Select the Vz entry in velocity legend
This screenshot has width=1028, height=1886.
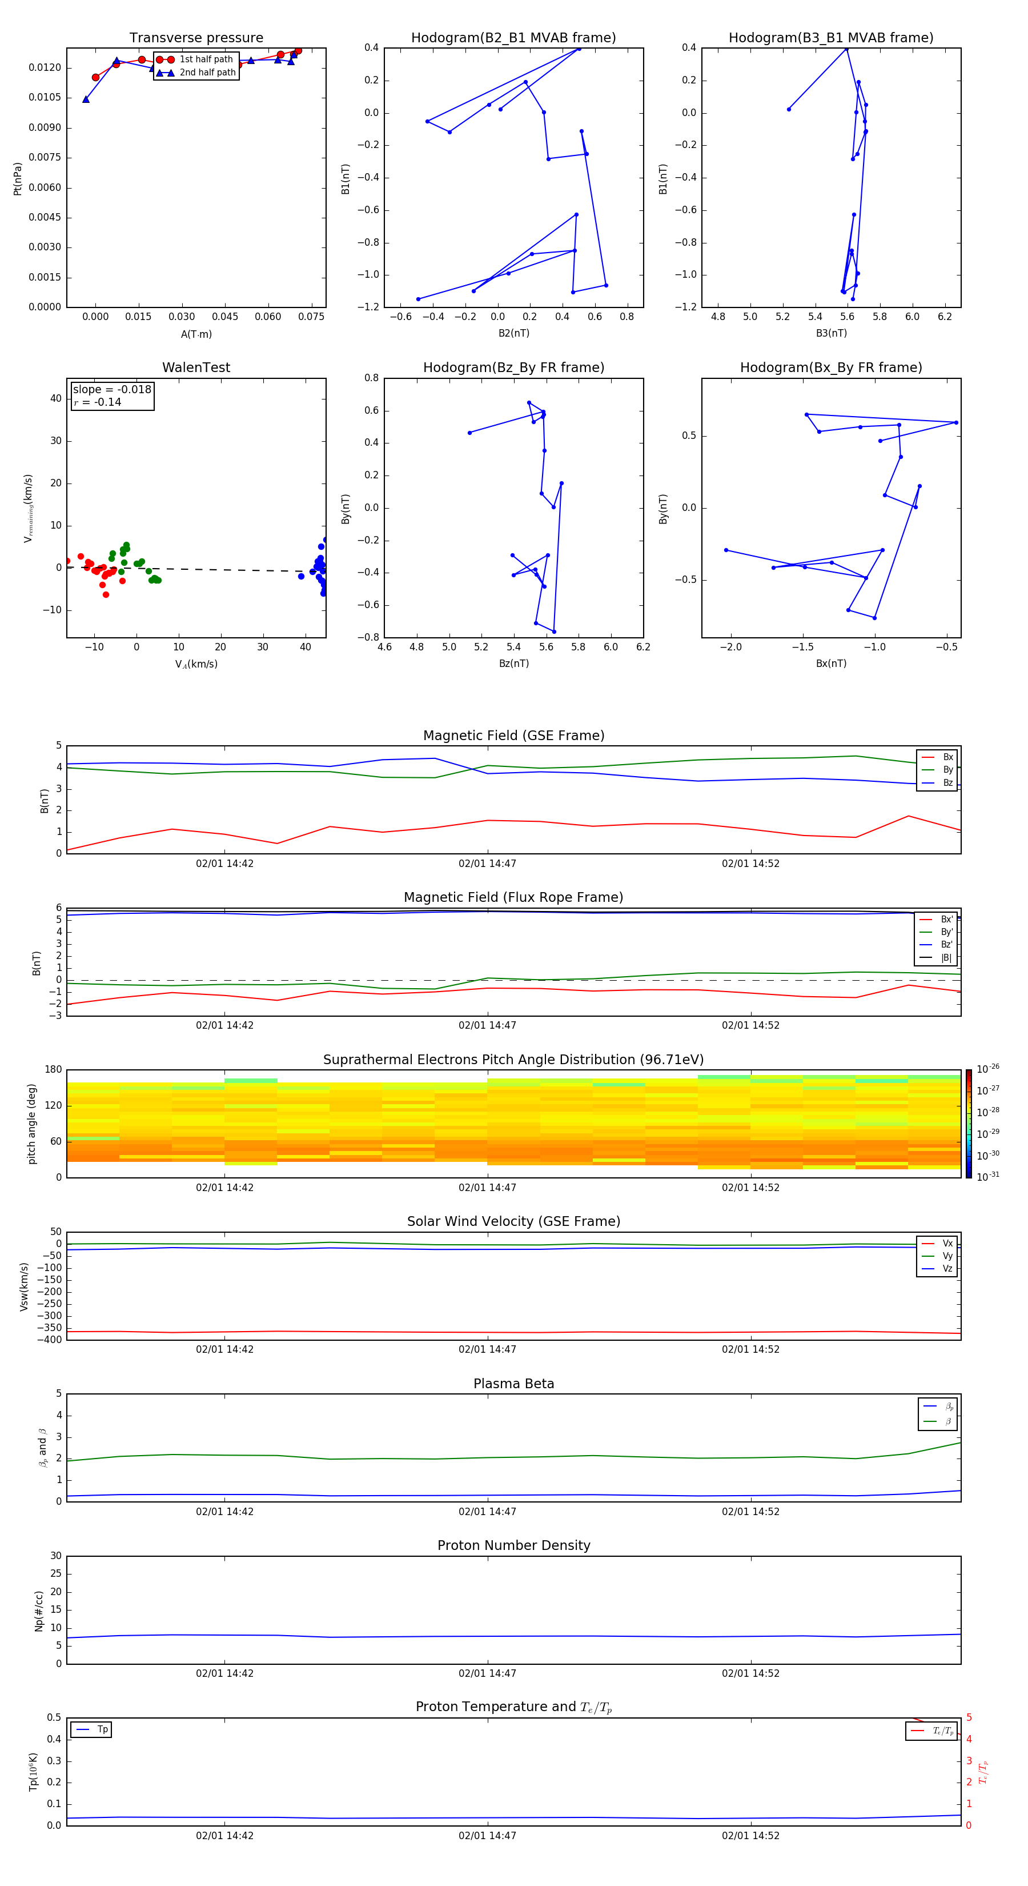937,1269
